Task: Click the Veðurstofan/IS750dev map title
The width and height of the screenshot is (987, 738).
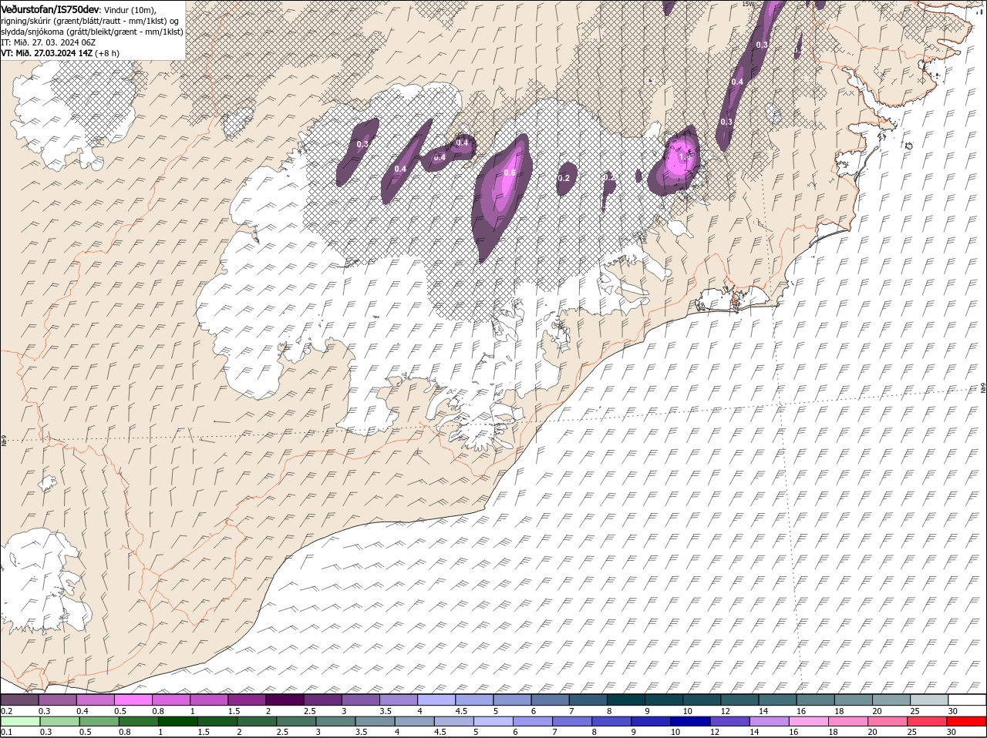Action: tap(50, 8)
